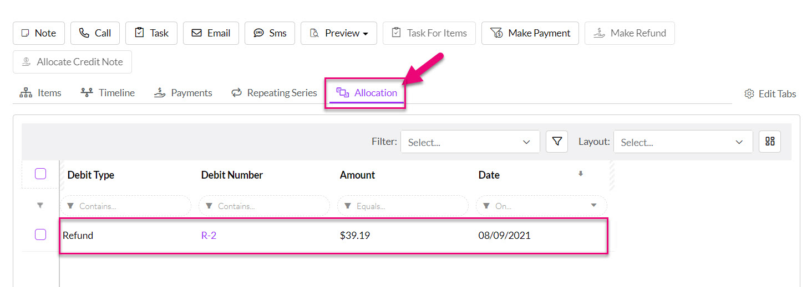Create a new Task
The height and width of the screenshot is (287, 812).
151,33
